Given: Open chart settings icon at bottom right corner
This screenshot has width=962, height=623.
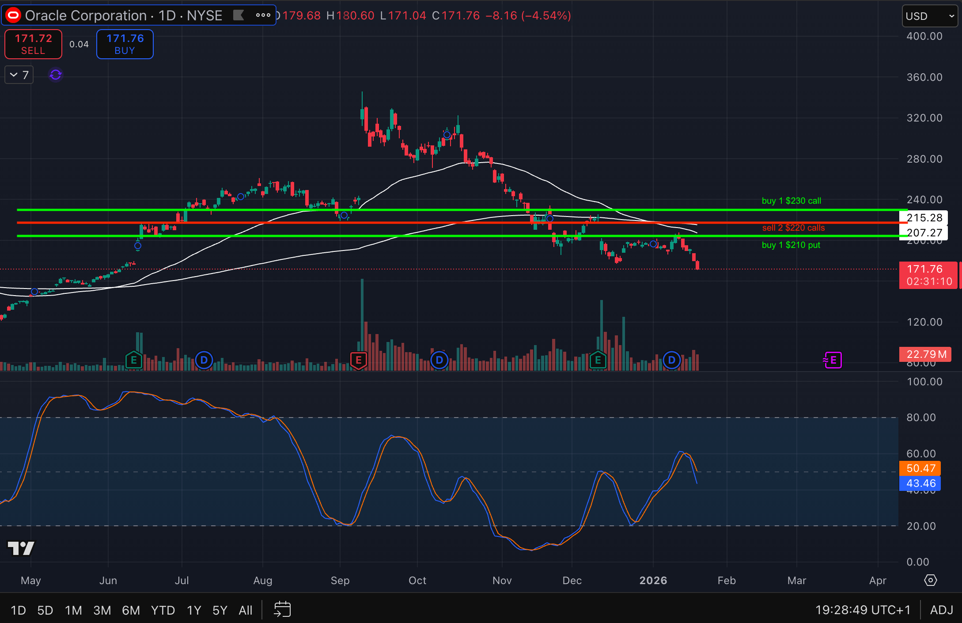Looking at the screenshot, I should pos(930,580).
